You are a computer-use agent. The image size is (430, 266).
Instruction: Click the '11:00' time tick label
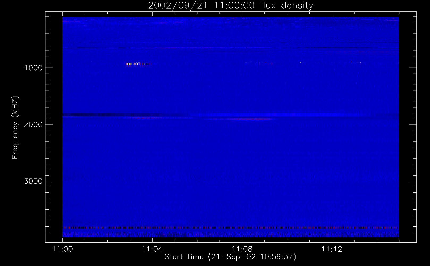click(x=62, y=249)
